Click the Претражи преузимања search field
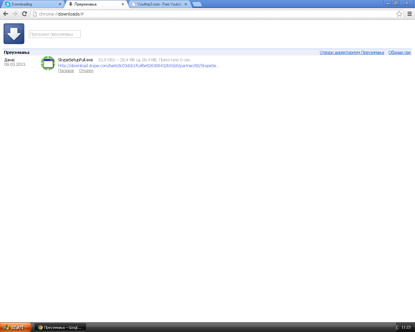Screen dimensions: 415x332 pyautogui.click(x=55, y=34)
